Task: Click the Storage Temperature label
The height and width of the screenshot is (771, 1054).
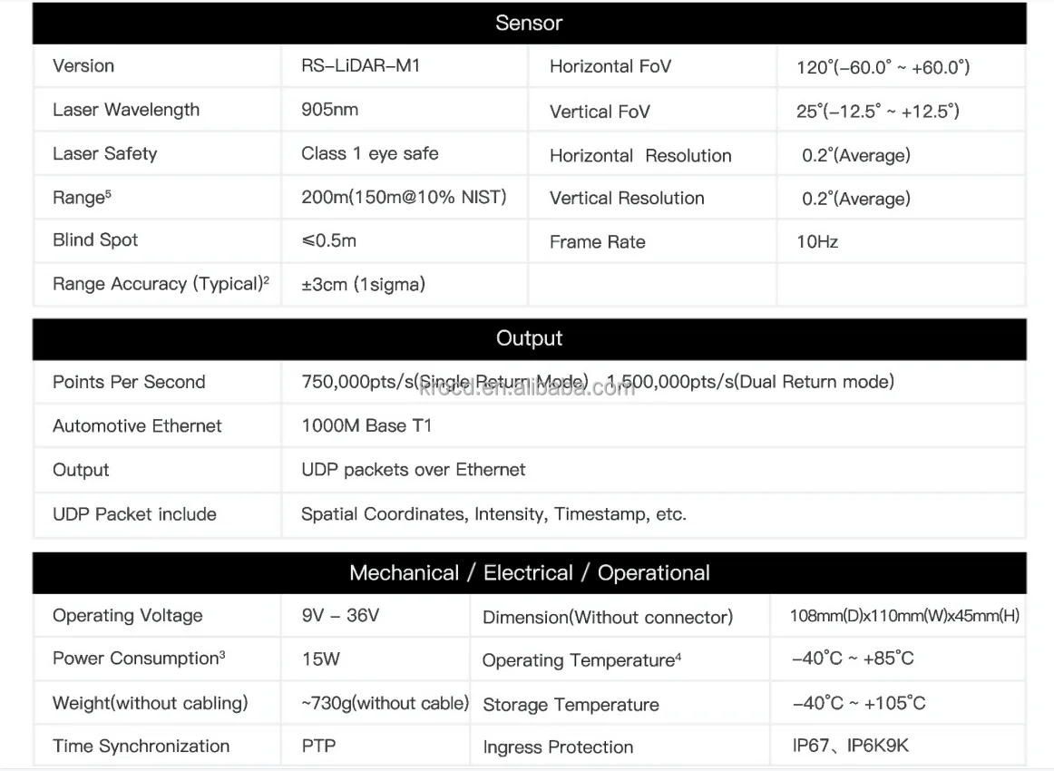Action: point(571,705)
